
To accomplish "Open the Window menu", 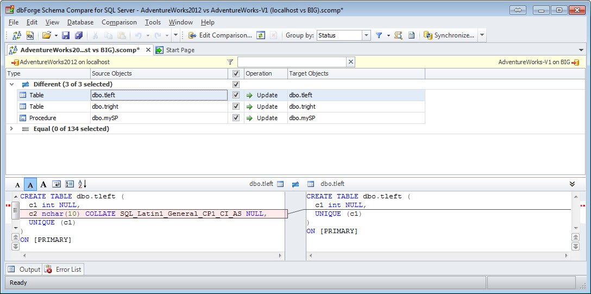I will tap(180, 22).
